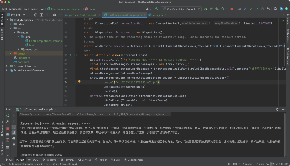Screen dimensions: 290x166
Task: Expand the profiler options dropdown arrow
Action: tap(227, 9)
